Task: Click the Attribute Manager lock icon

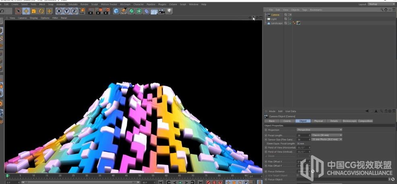Action: pos(386,111)
